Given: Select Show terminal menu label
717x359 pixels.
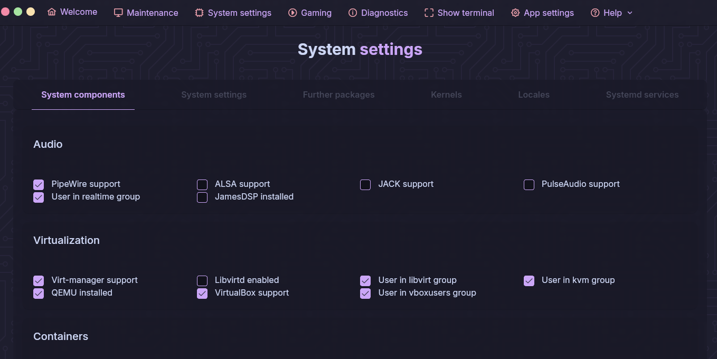Looking at the screenshot, I should (466, 13).
